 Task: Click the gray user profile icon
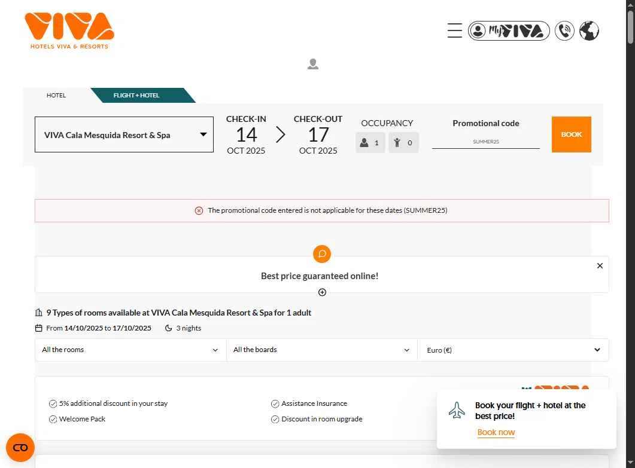tap(312, 64)
